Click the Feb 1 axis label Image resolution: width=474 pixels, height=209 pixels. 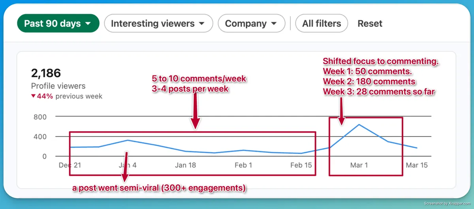[243, 165]
